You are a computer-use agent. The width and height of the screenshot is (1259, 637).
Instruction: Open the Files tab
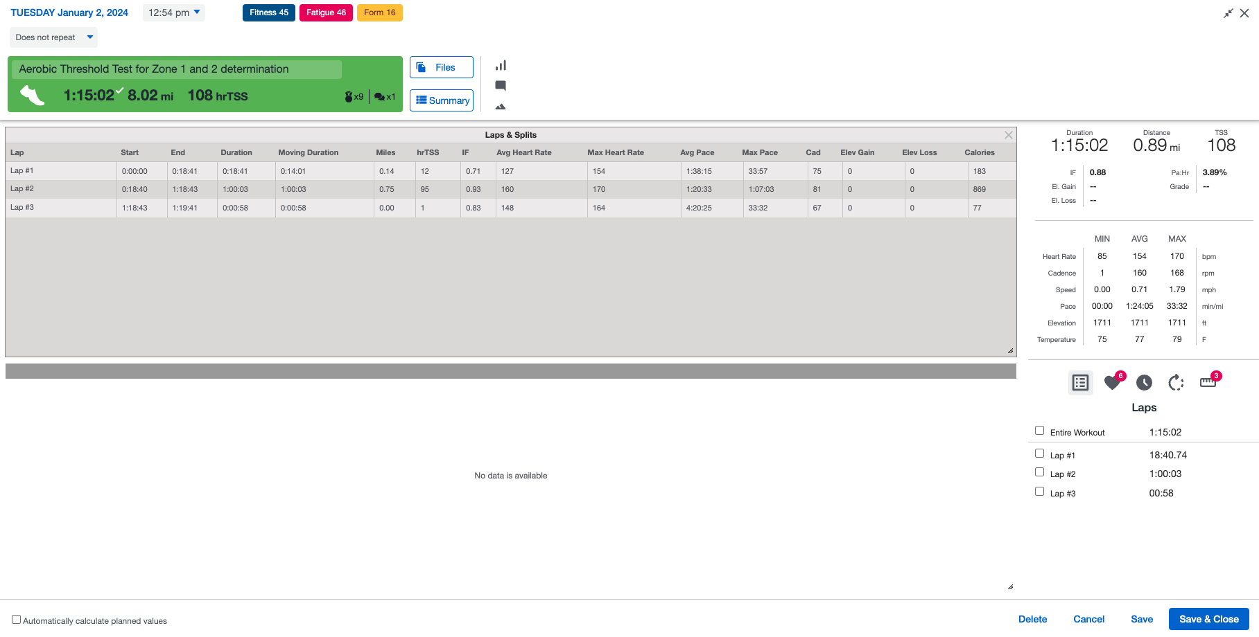[x=441, y=67]
